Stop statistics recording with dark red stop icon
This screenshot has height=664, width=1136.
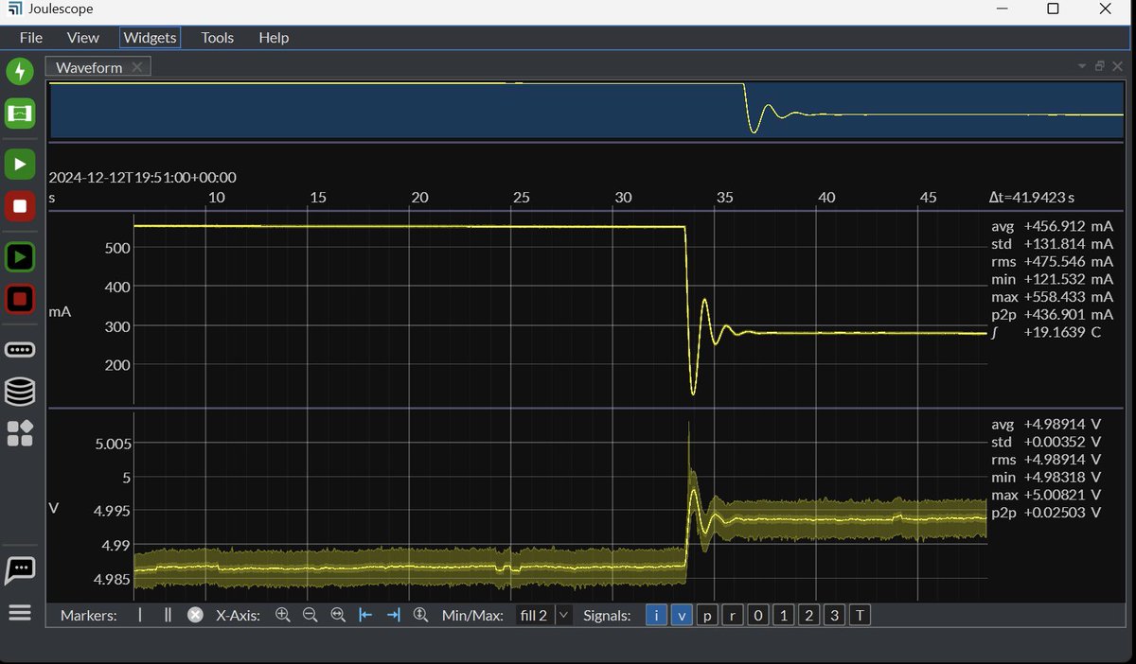pos(20,300)
